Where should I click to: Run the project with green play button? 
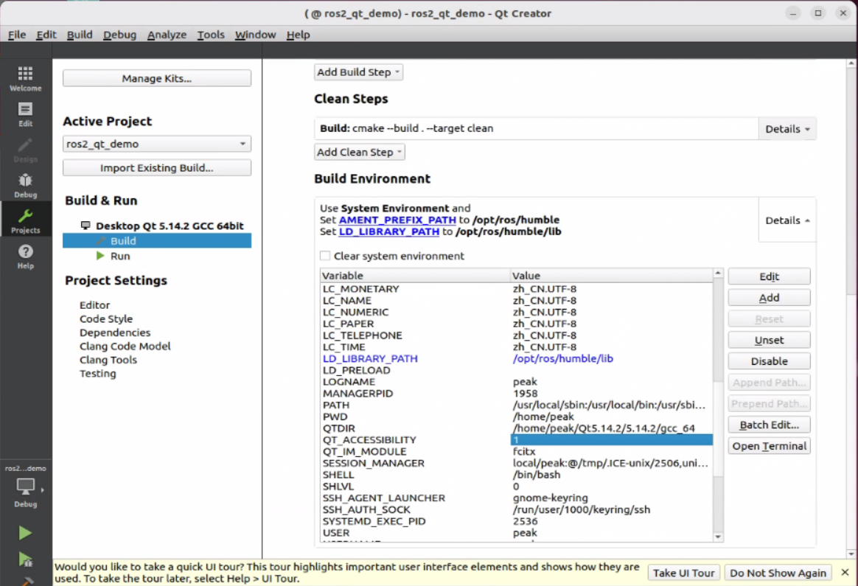(25, 532)
